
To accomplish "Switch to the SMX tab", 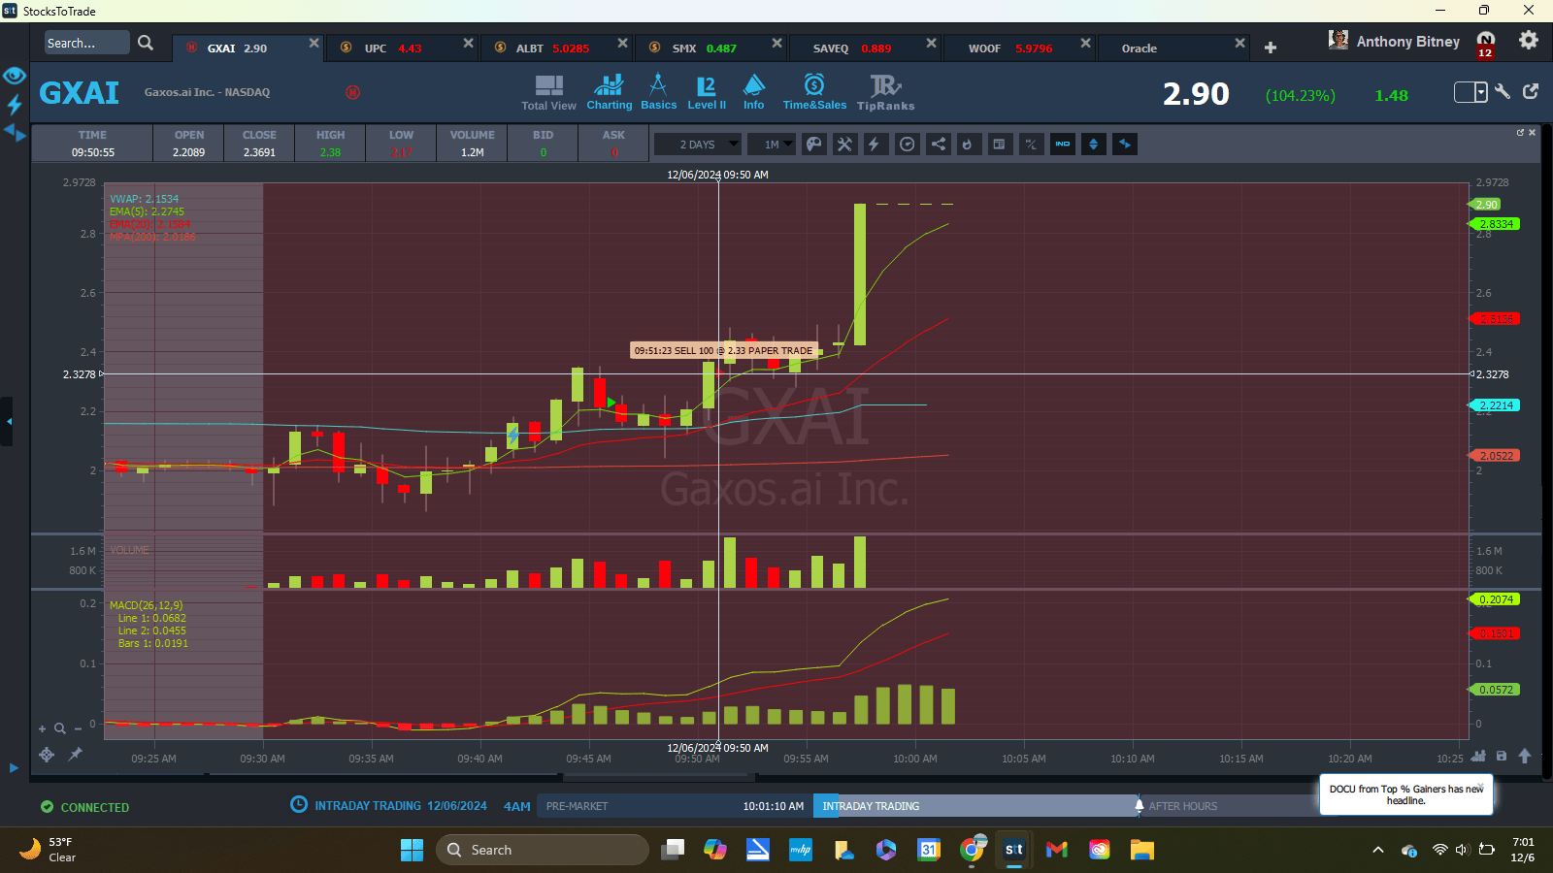I will (x=710, y=48).
